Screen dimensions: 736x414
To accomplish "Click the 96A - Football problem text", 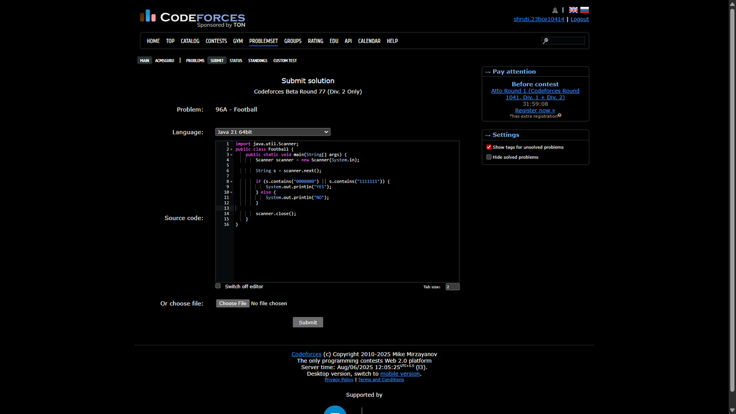I will coord(236,110).
